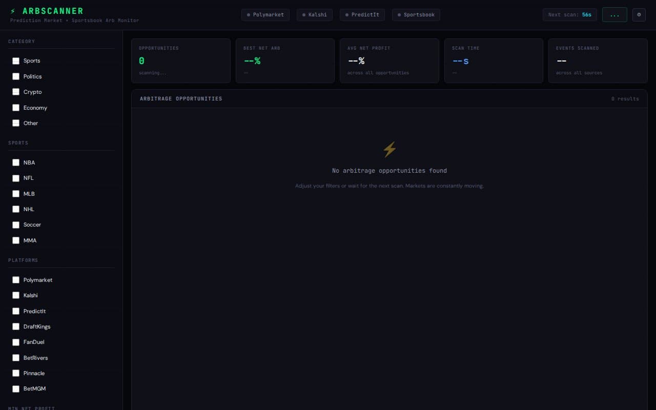The width and height of the screenshot is (656, 410).
Task: Click the Polymarket status indicator dot
Action: coord(248,14)
